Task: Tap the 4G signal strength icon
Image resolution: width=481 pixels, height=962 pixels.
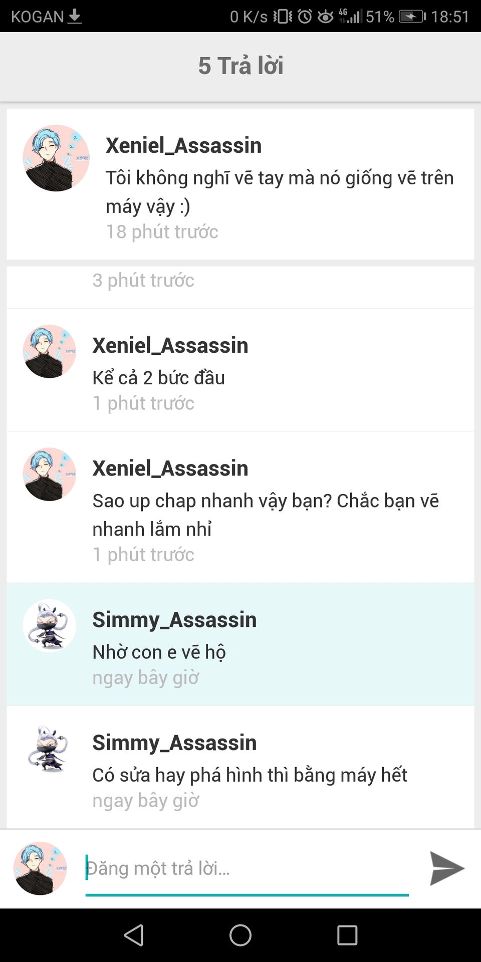Action: click(350, 16)
